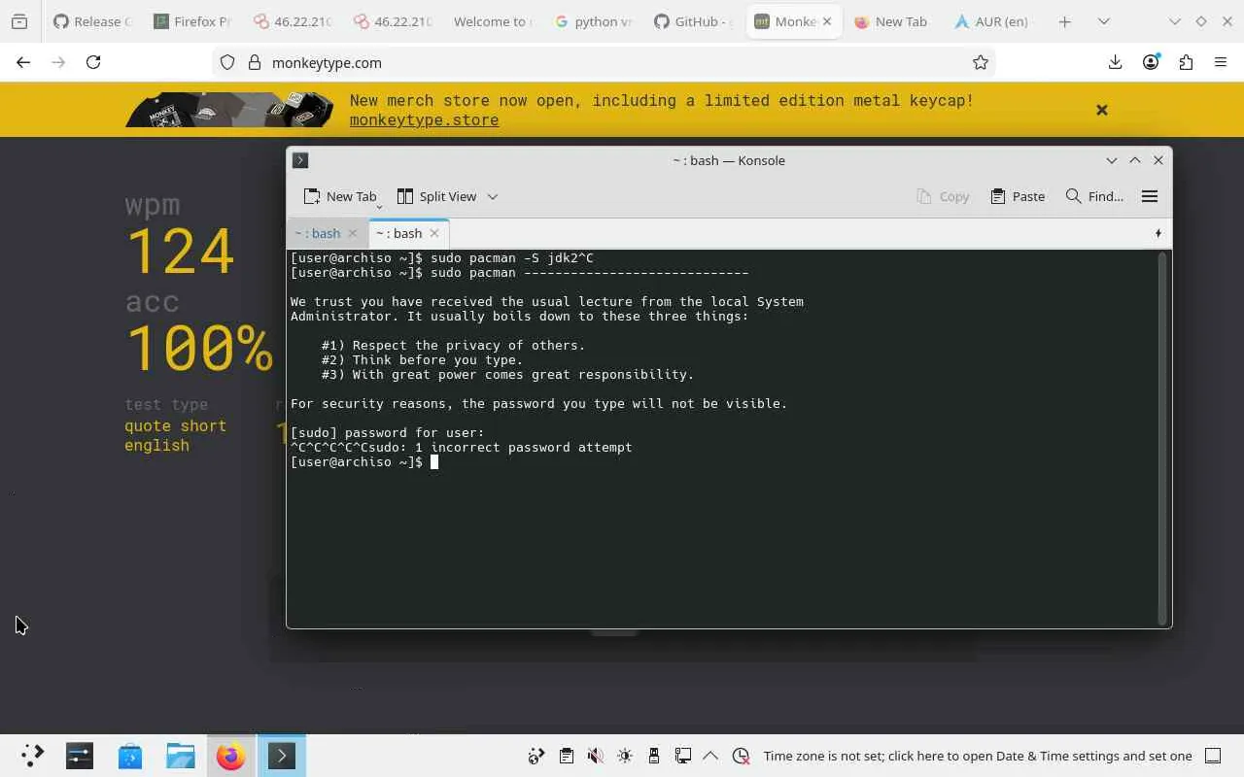The height and width of the screenshot is (777, 1244).
Task: Click Split View in Konsole
Action: pos(436,196)
